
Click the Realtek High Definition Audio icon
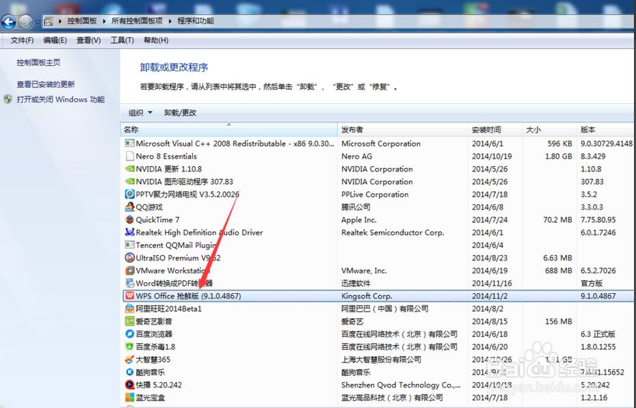(129, 232)
